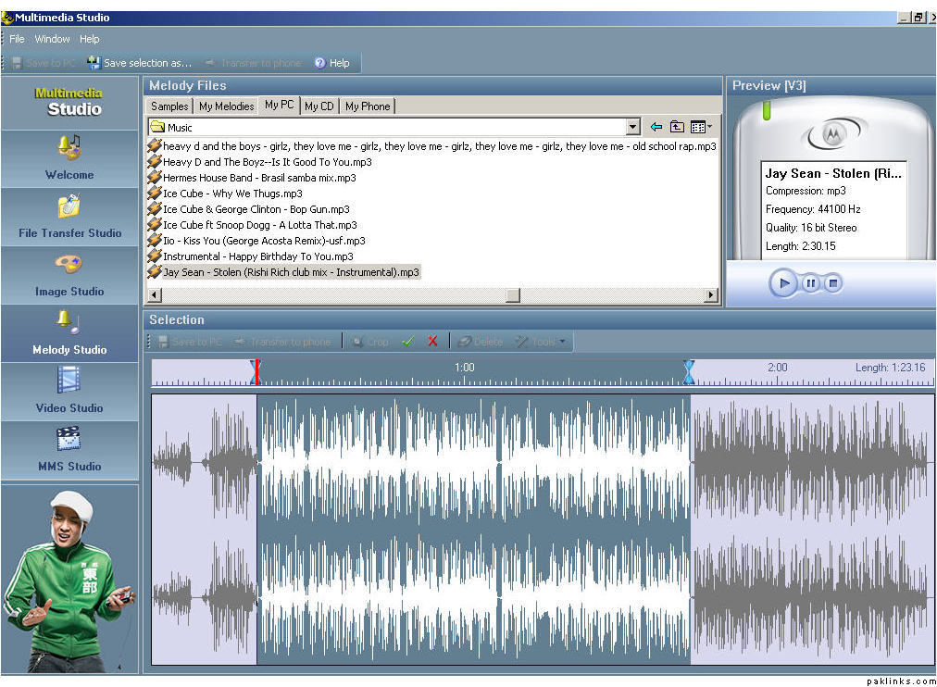Screen dimensions: 937x687
Task: Open MMS Studio clapperboard icon
Action: (x=69, y=439)
